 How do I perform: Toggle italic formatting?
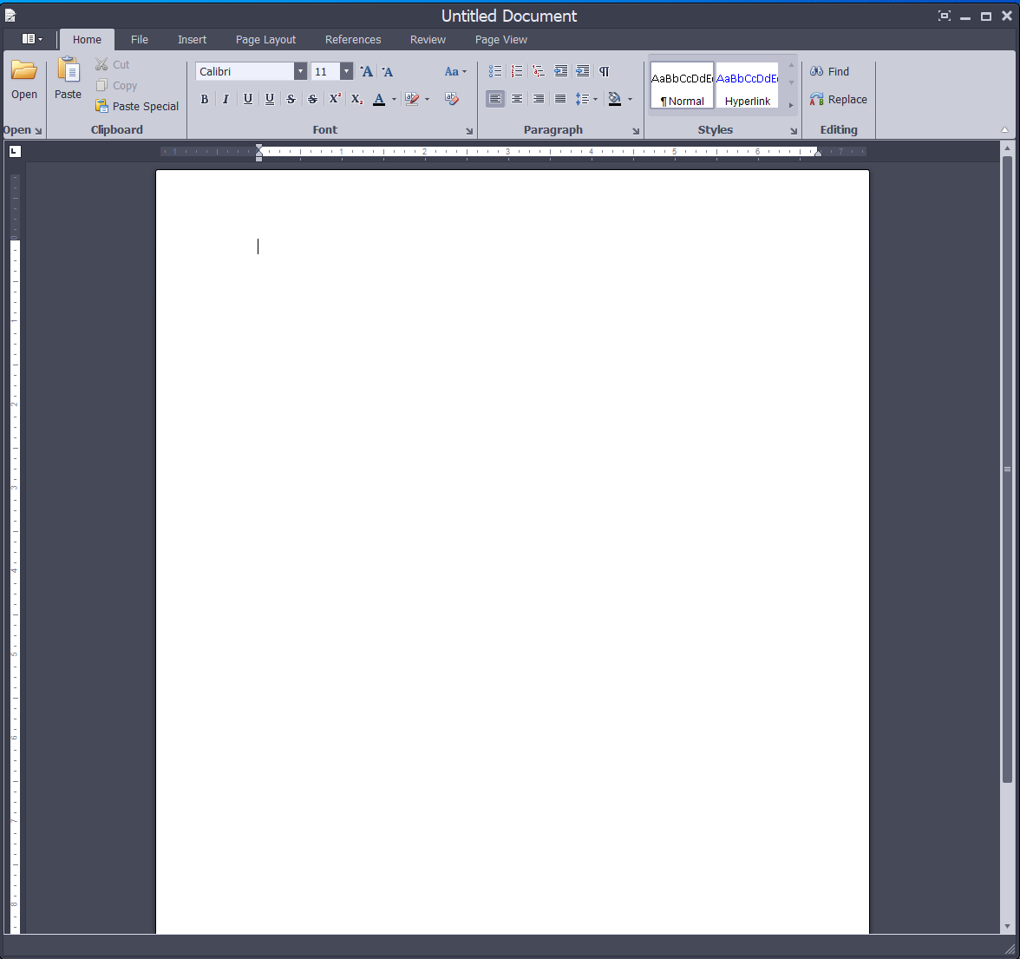226,99
